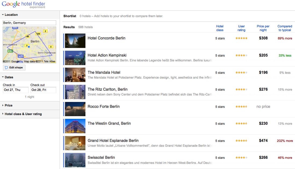Image resolution: width=295 pixels, height=169 pixels.
Task: Collapse the Location section
Action: tap(10, 15)
